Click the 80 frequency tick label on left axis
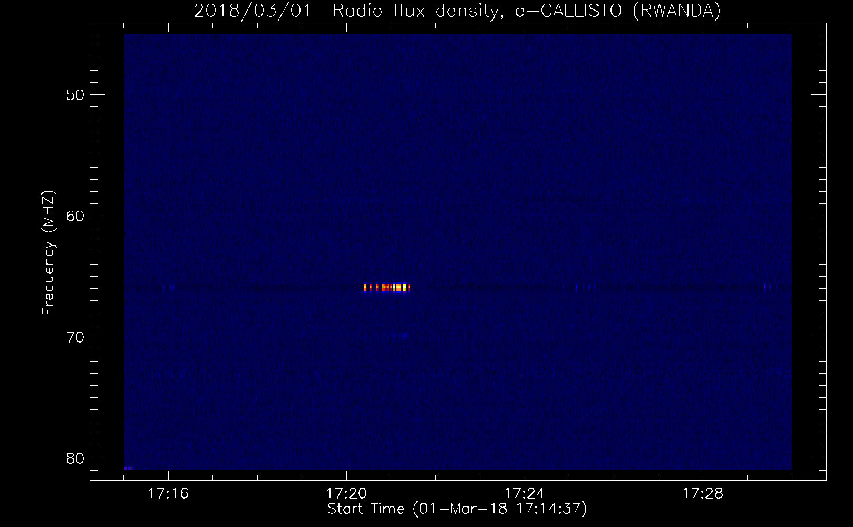 tap(74, 458)
